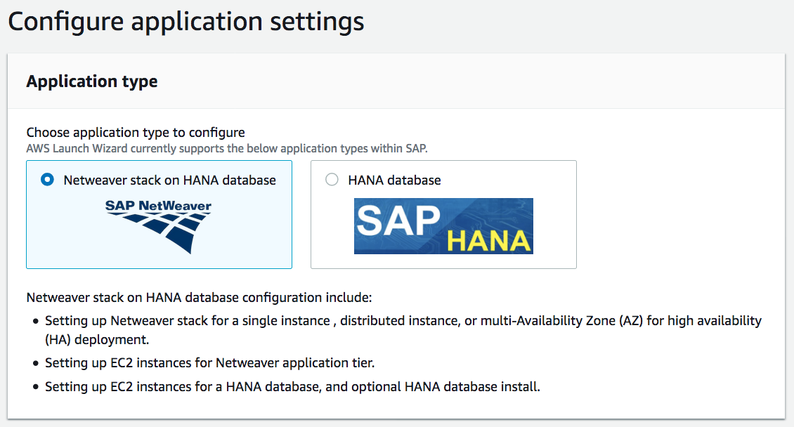This screenshot has width=794, height=427.
Task: Click the white SAP letters in HANA logo
Action: pyautogui.click(x=397, y=221)
